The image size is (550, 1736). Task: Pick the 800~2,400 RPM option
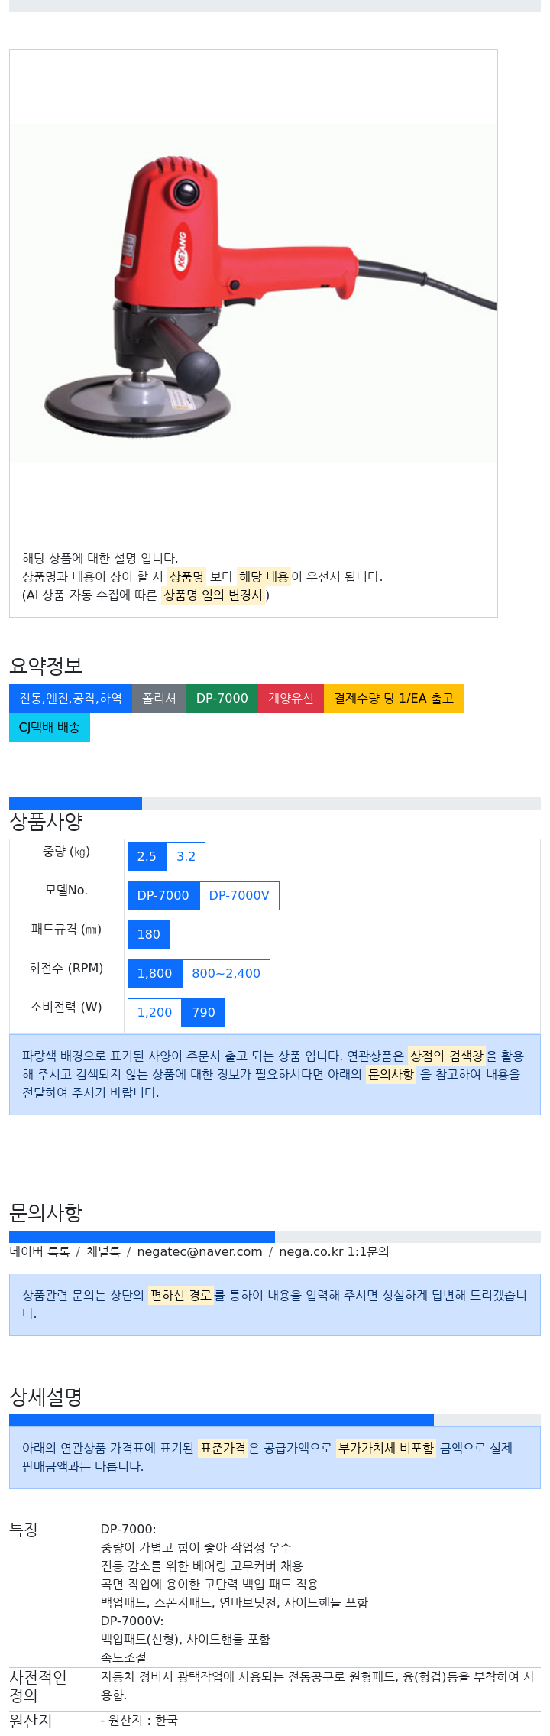tap(226, 974)
